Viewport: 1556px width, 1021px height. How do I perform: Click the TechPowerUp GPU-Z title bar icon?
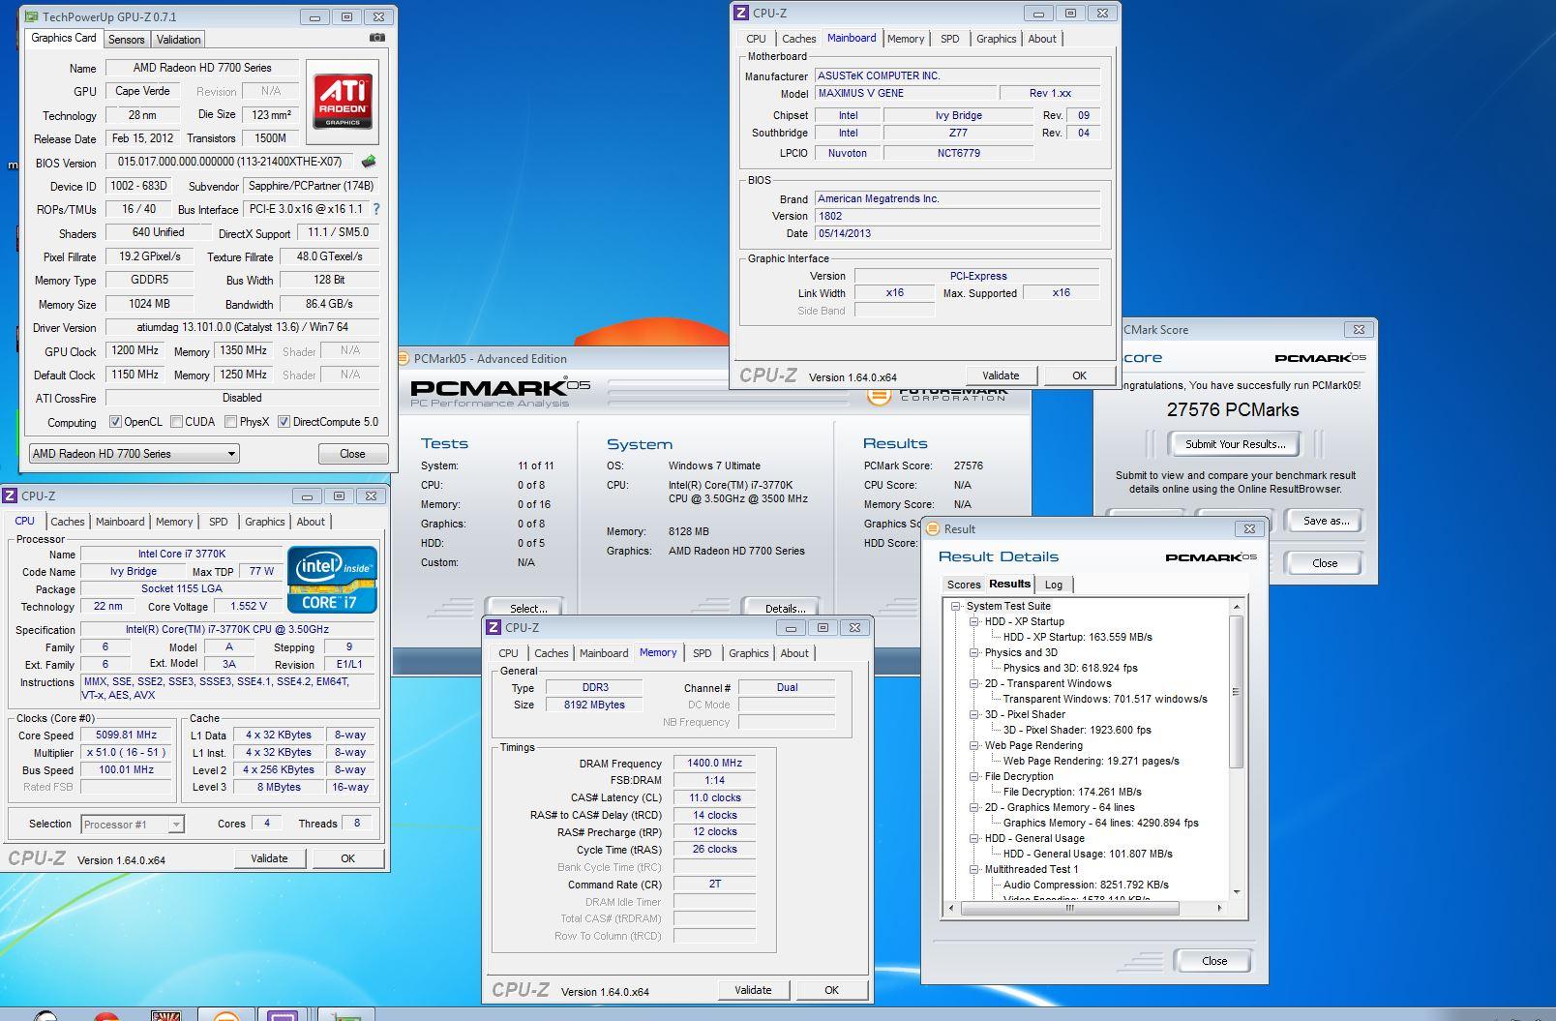pos(32,16)
